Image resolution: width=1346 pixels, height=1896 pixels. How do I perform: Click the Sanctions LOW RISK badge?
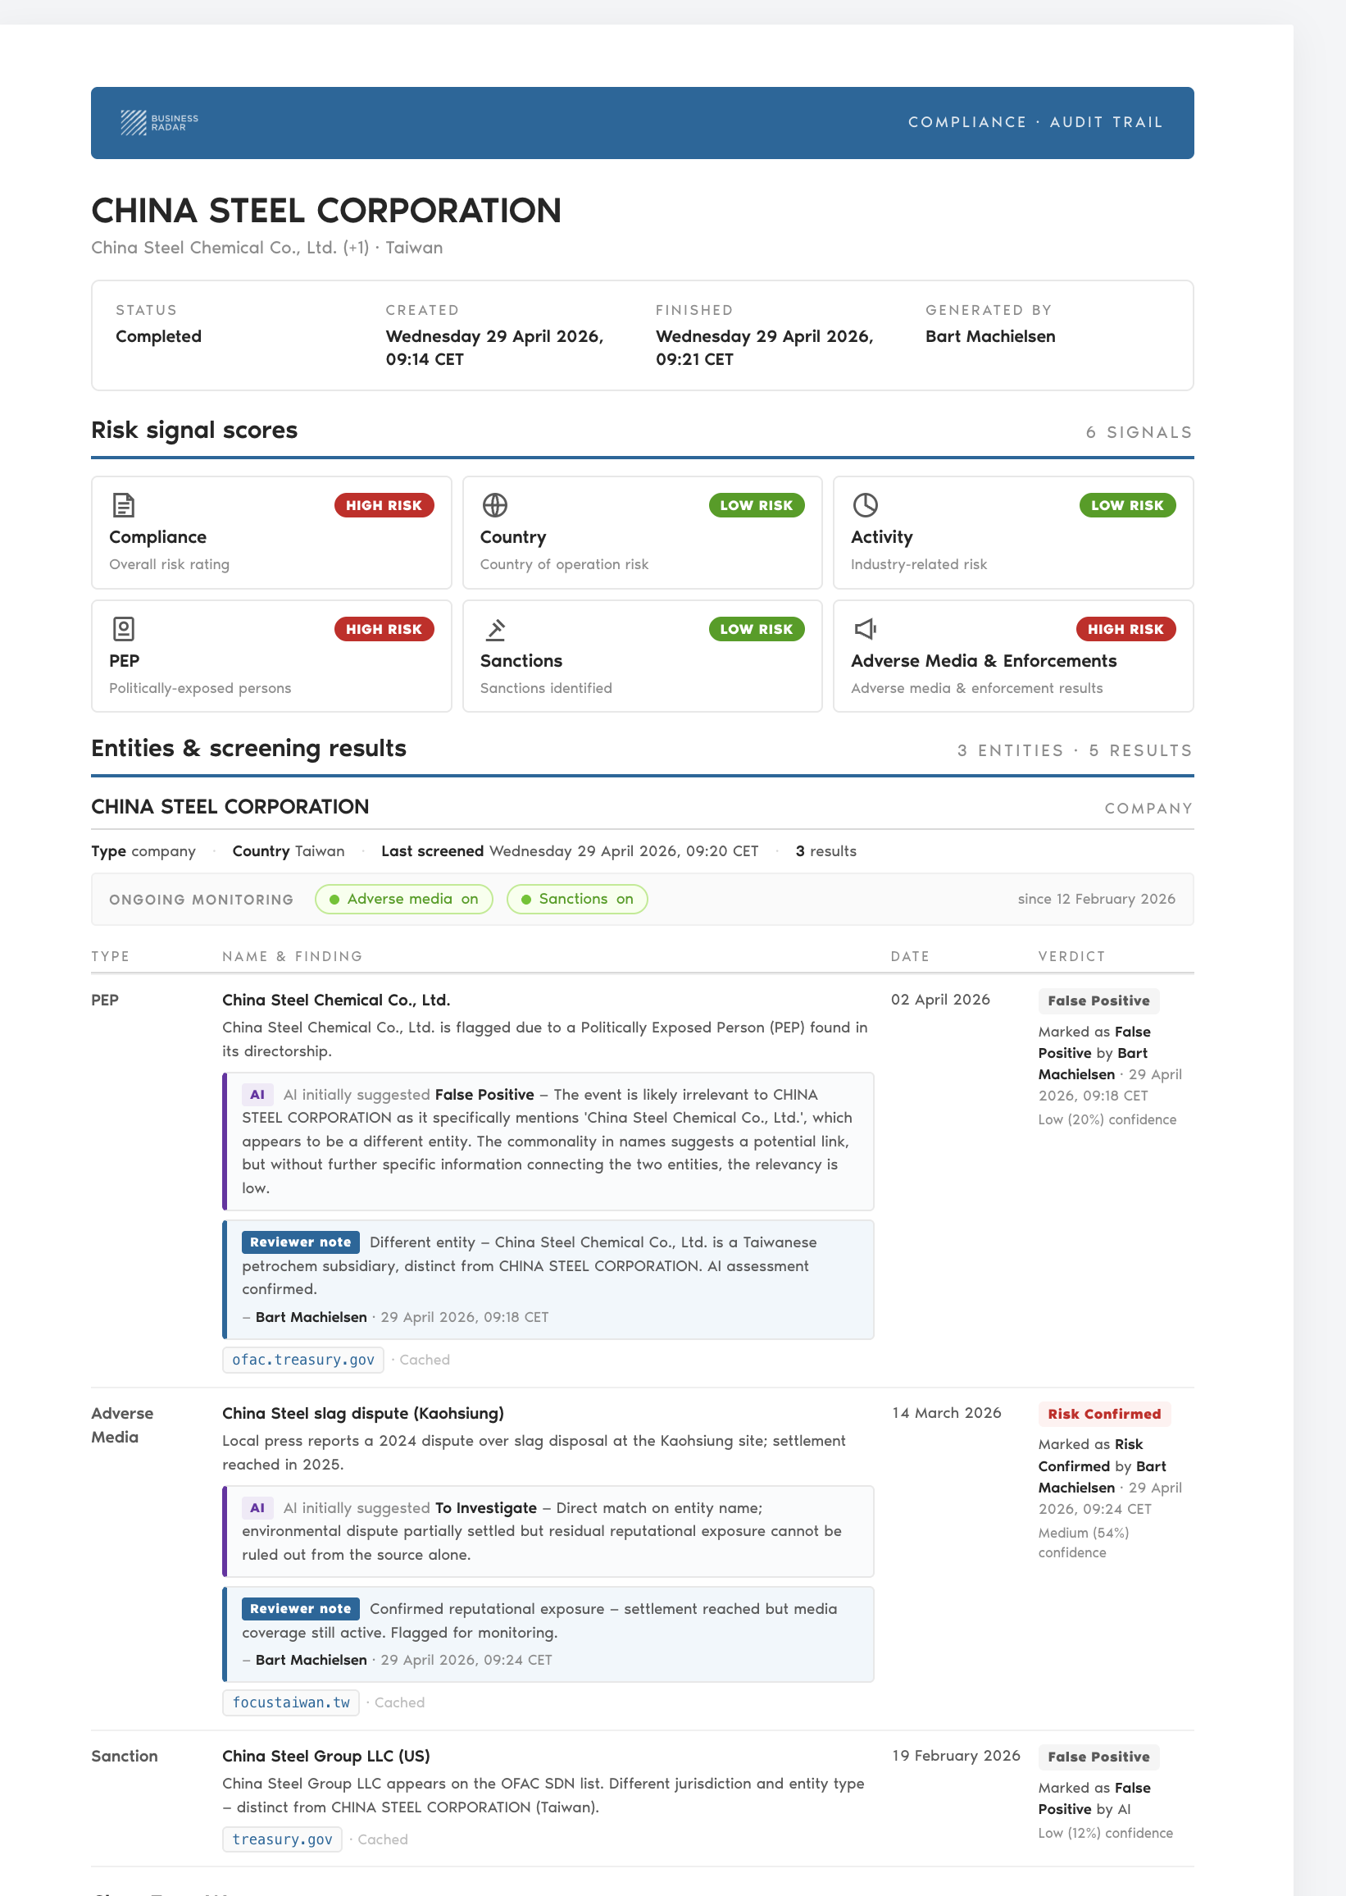tap(756, 628)
